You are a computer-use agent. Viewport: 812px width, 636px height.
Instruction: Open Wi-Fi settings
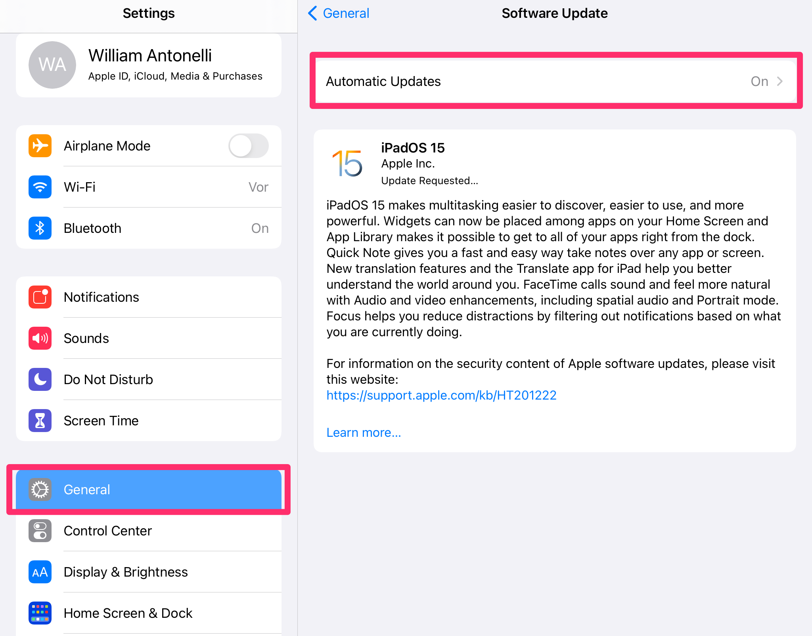point(148,187)
